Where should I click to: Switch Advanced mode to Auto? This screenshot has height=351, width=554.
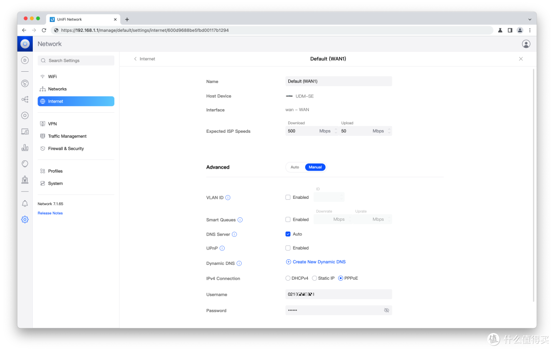pyautogui.click(x=295, y=167)
